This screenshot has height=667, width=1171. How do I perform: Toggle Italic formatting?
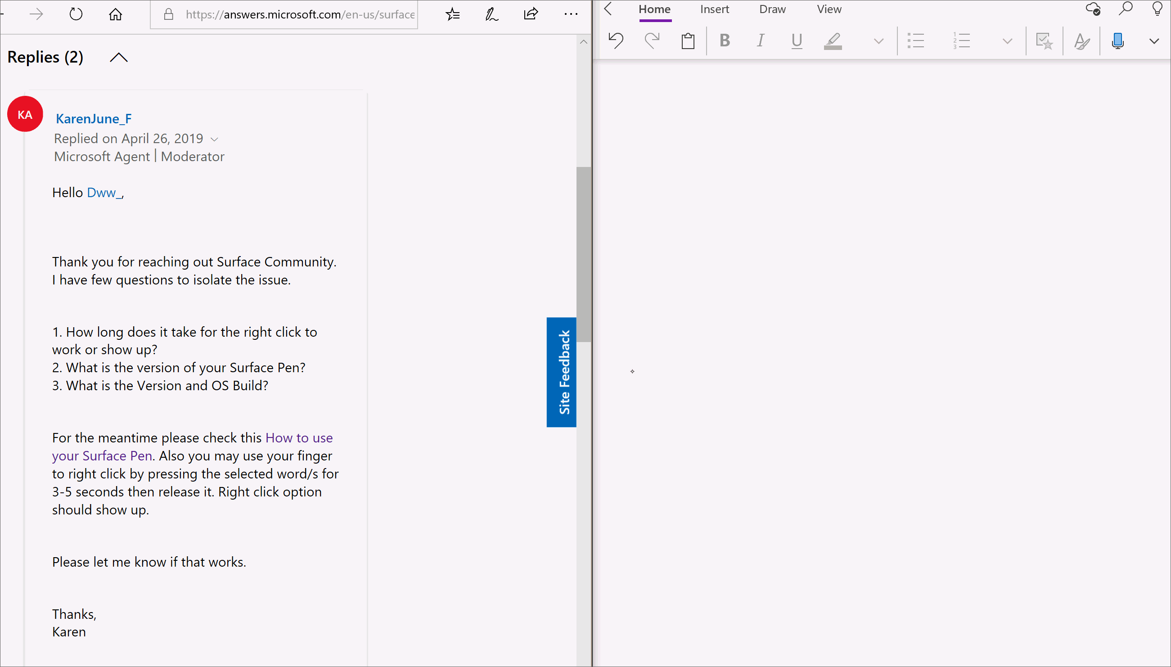coord(760,41)
